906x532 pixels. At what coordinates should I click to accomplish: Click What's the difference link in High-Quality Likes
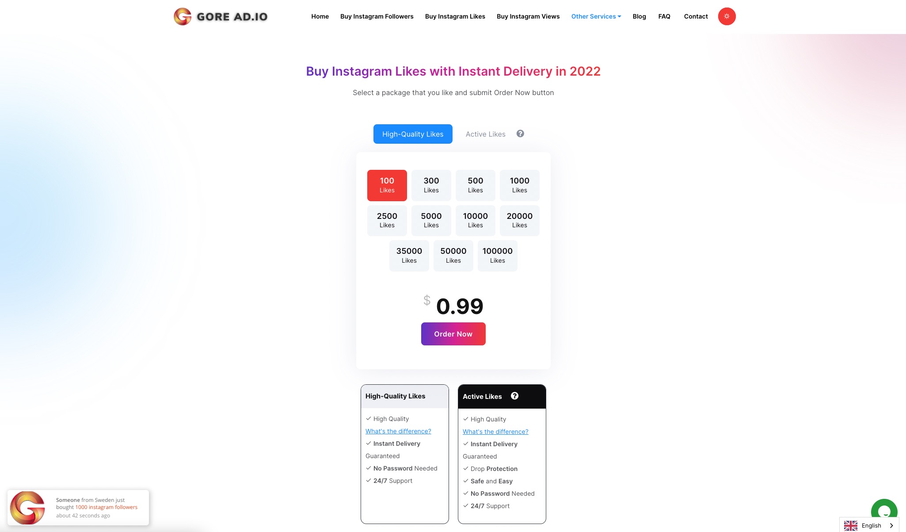tap(398, 431)
